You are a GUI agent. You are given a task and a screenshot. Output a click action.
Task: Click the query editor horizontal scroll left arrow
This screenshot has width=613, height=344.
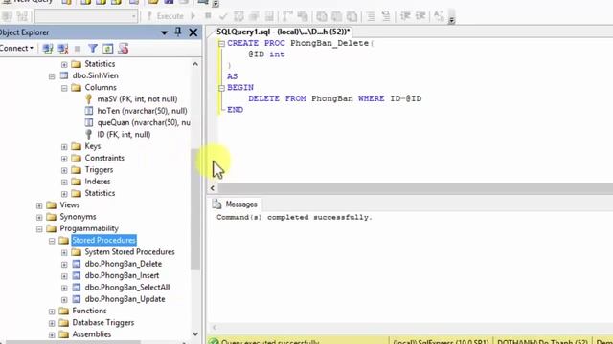click(213, 188)
